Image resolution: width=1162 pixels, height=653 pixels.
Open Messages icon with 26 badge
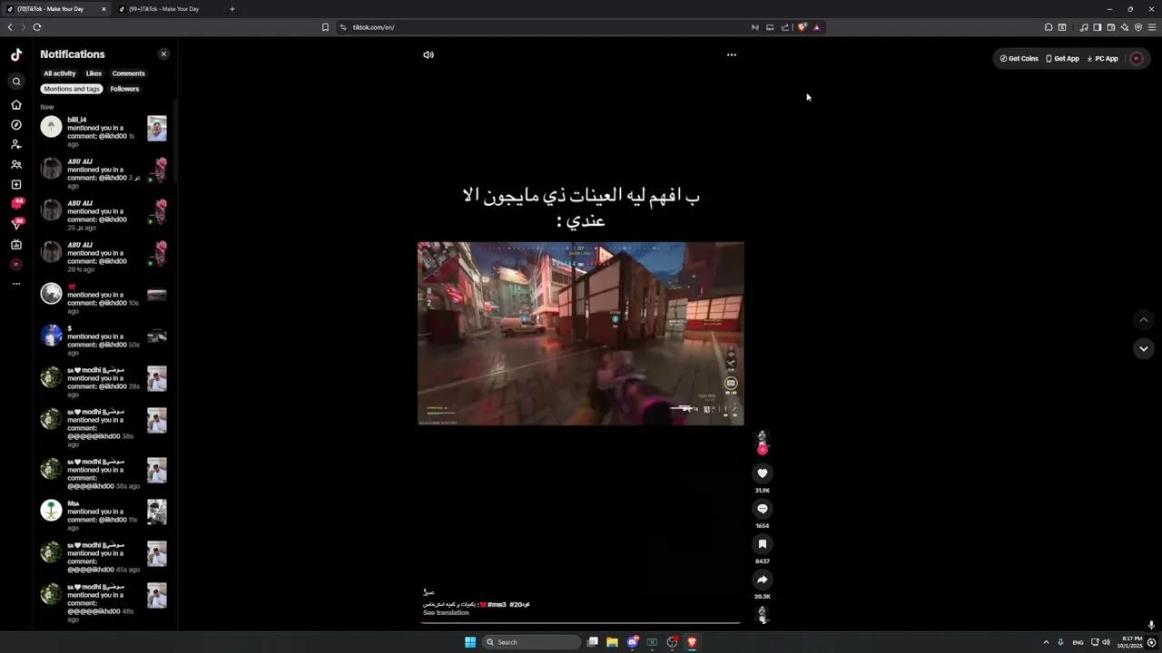click(17, 223)
